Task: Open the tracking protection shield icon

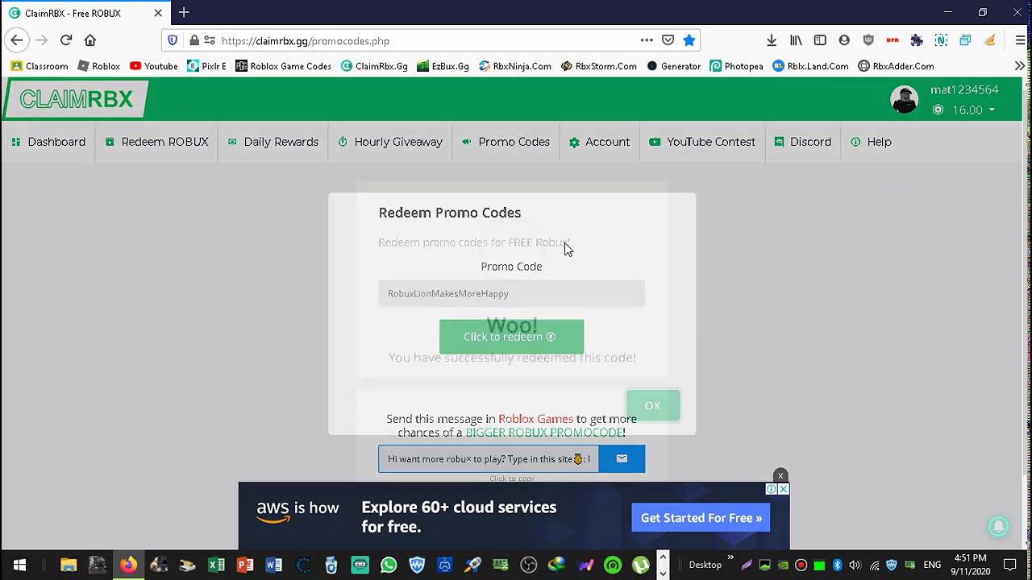Action: (173, 40)
